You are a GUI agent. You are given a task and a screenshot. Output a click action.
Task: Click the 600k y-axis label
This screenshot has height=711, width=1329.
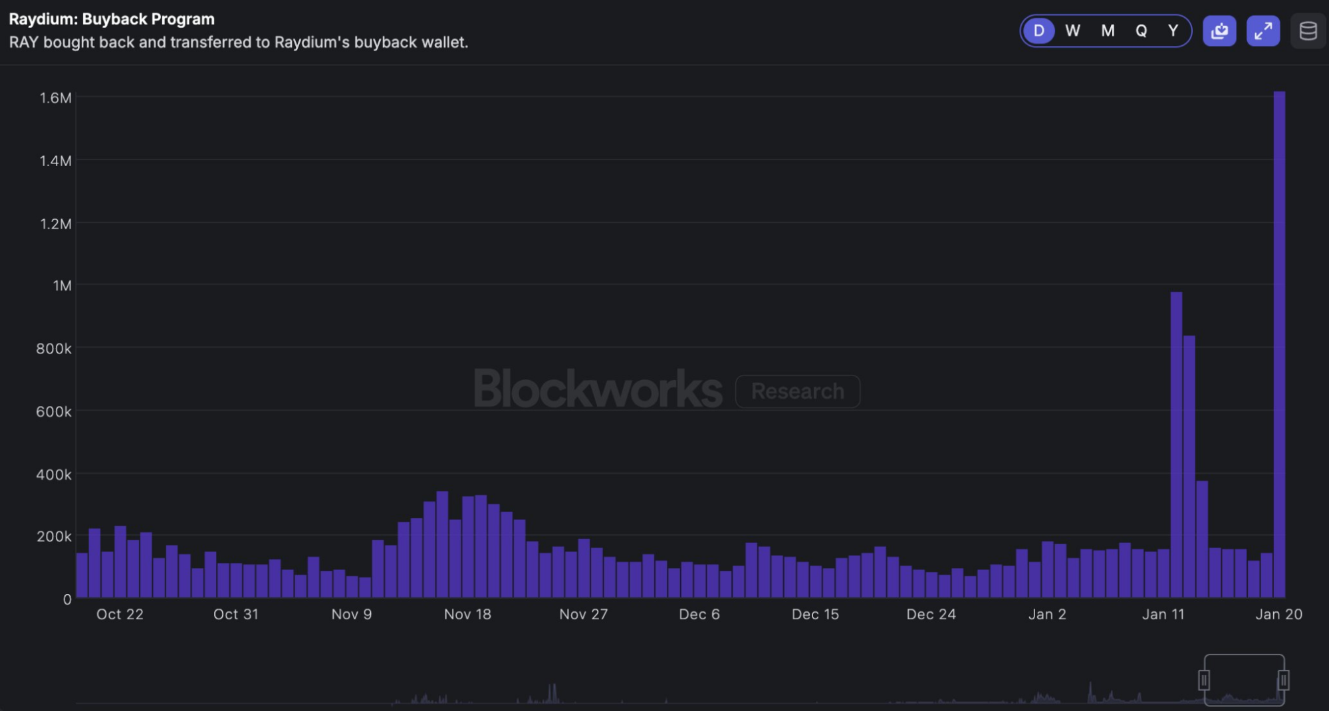[x=54, y=412]
